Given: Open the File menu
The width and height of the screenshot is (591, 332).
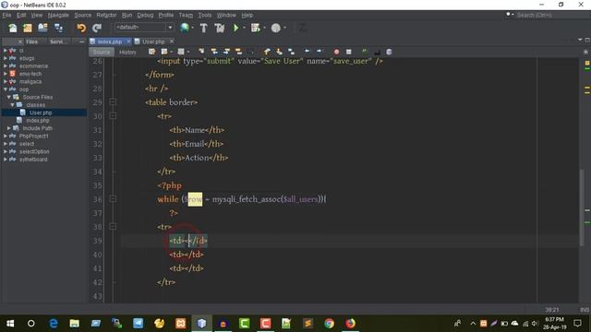Looking at the screenshot, I should click(x=6, y=15).
